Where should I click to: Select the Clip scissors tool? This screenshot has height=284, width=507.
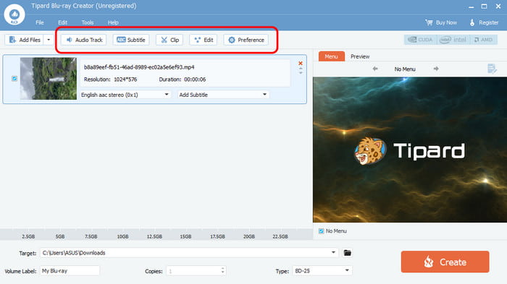[x=169, y=40]
